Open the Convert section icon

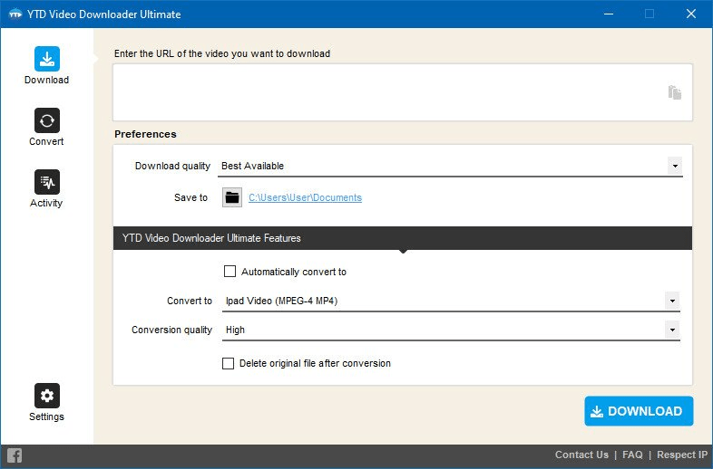47,120
